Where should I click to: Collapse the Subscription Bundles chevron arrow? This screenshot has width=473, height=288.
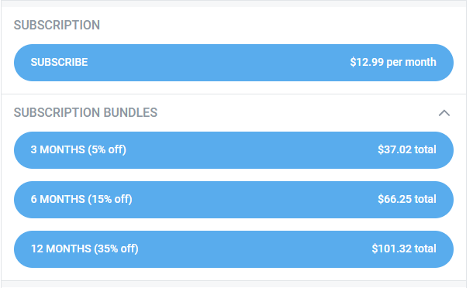pos(444,113)
